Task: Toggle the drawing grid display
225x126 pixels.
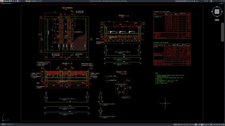Action: (179, 125)
